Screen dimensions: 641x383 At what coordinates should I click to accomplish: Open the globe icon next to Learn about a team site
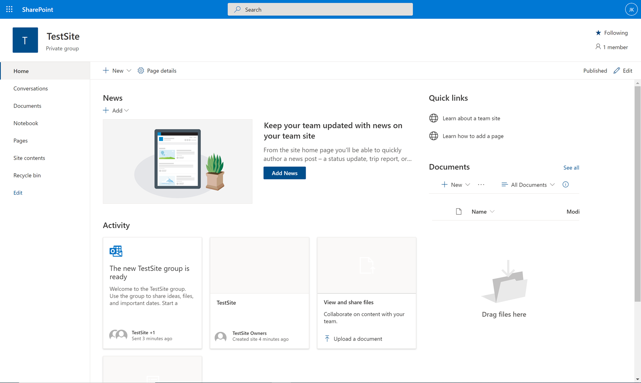tap(434, 118)
